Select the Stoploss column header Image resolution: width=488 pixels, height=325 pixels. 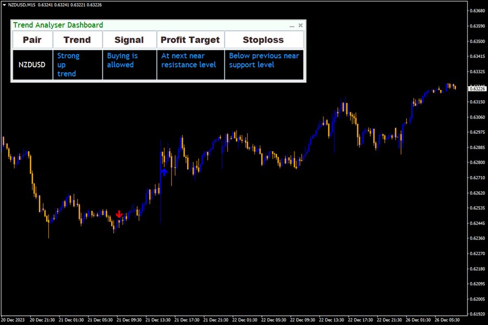coord(264,40)
